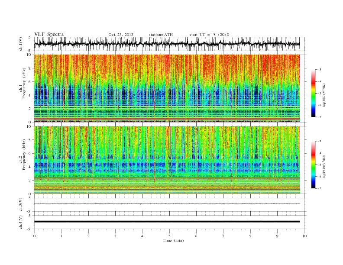Click the '-3' tick on ch.1 color bar
Viewport: 343px width, 265px height.
(319, 70)
